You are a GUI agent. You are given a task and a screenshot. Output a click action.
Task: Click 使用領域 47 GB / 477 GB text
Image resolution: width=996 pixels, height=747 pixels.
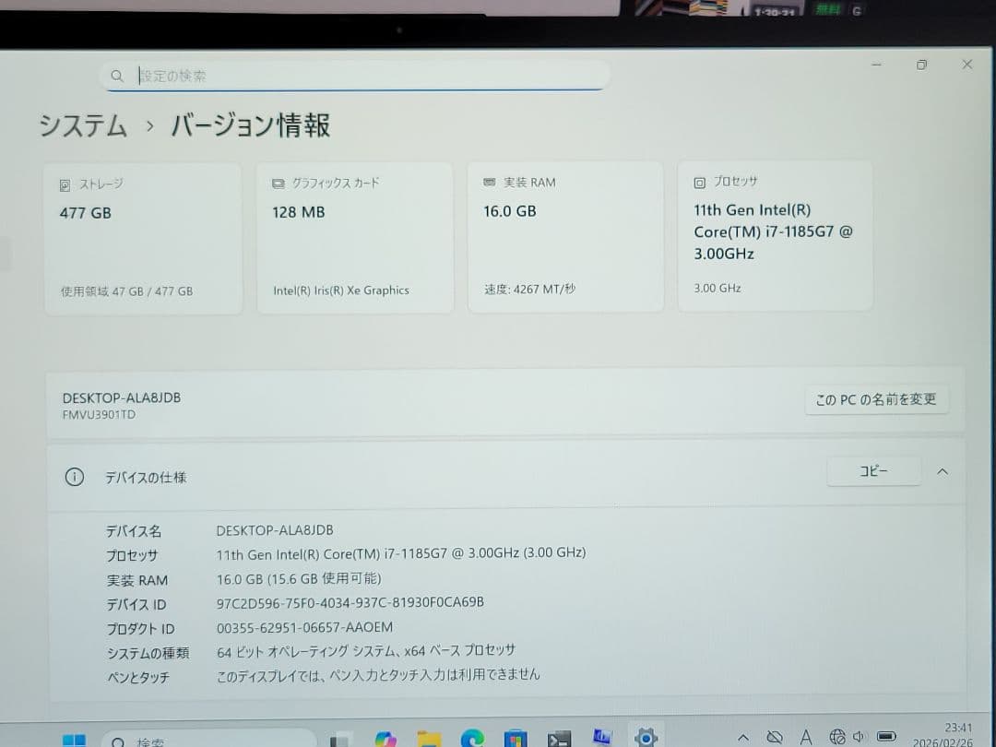click(126, 291)
